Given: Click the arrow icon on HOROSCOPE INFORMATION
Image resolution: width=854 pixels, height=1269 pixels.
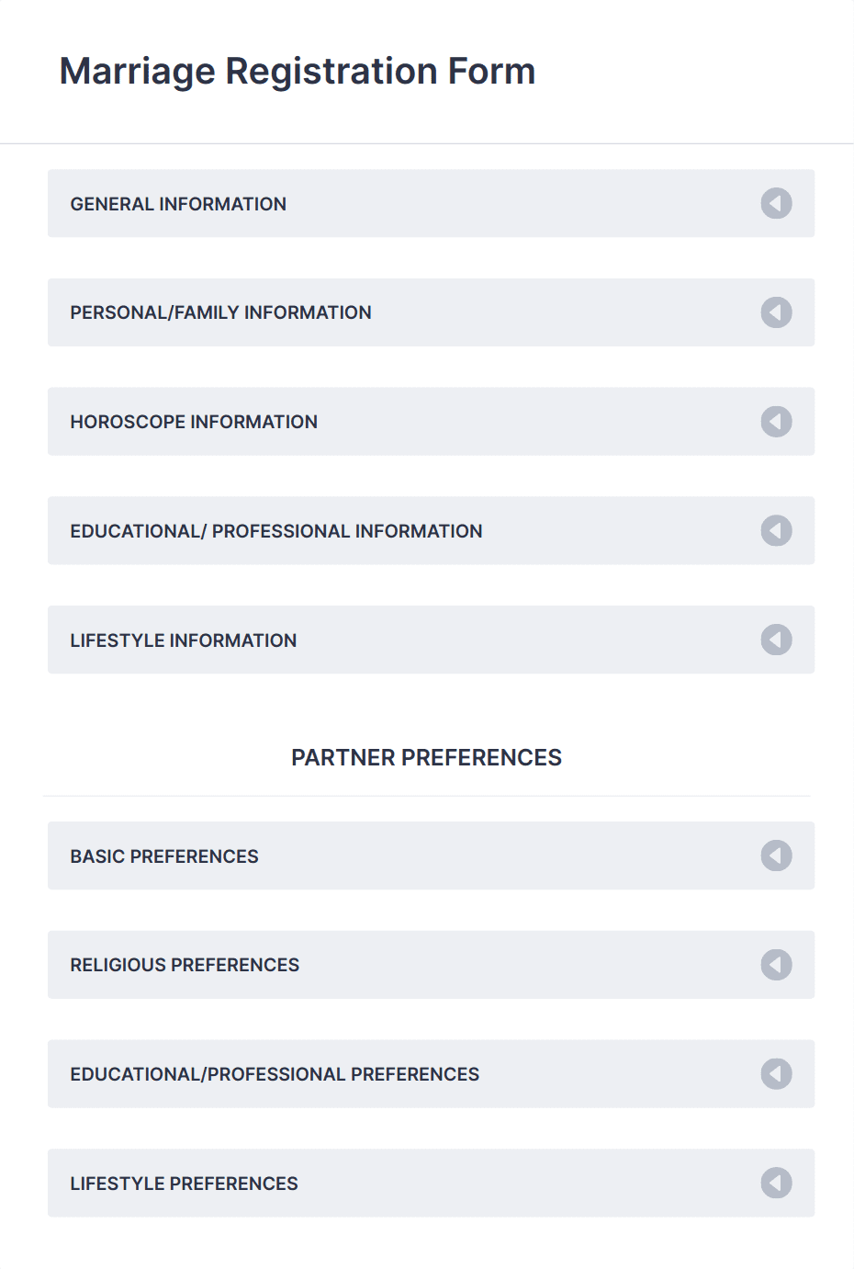Looking at the screenshot, I should pos(777,421).
